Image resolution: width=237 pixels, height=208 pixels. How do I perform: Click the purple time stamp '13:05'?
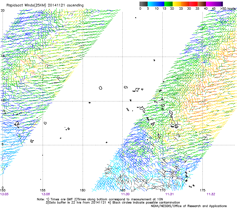point(4,194)
